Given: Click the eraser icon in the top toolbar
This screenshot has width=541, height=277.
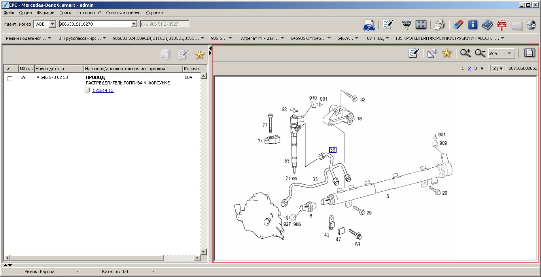Looking at the screenshot, I should pos(458,25).
